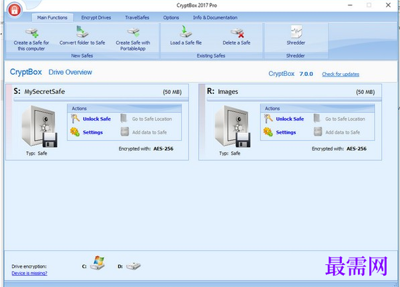This screenshot has width=400, height=287.
Task: Click the red padlock application logo
Action: (15, 10)
